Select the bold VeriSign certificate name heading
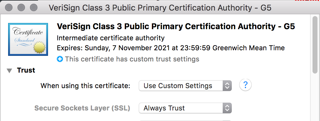 pyautogui.click(x=176, y=27)
